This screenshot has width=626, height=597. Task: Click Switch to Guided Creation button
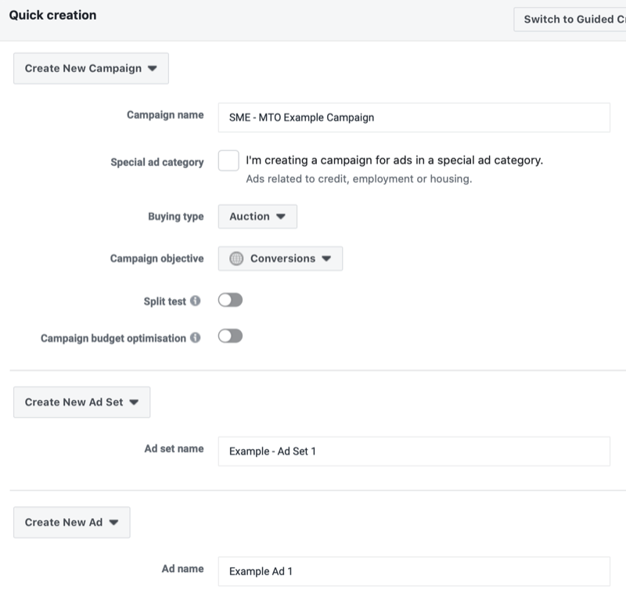coord(569,20)
